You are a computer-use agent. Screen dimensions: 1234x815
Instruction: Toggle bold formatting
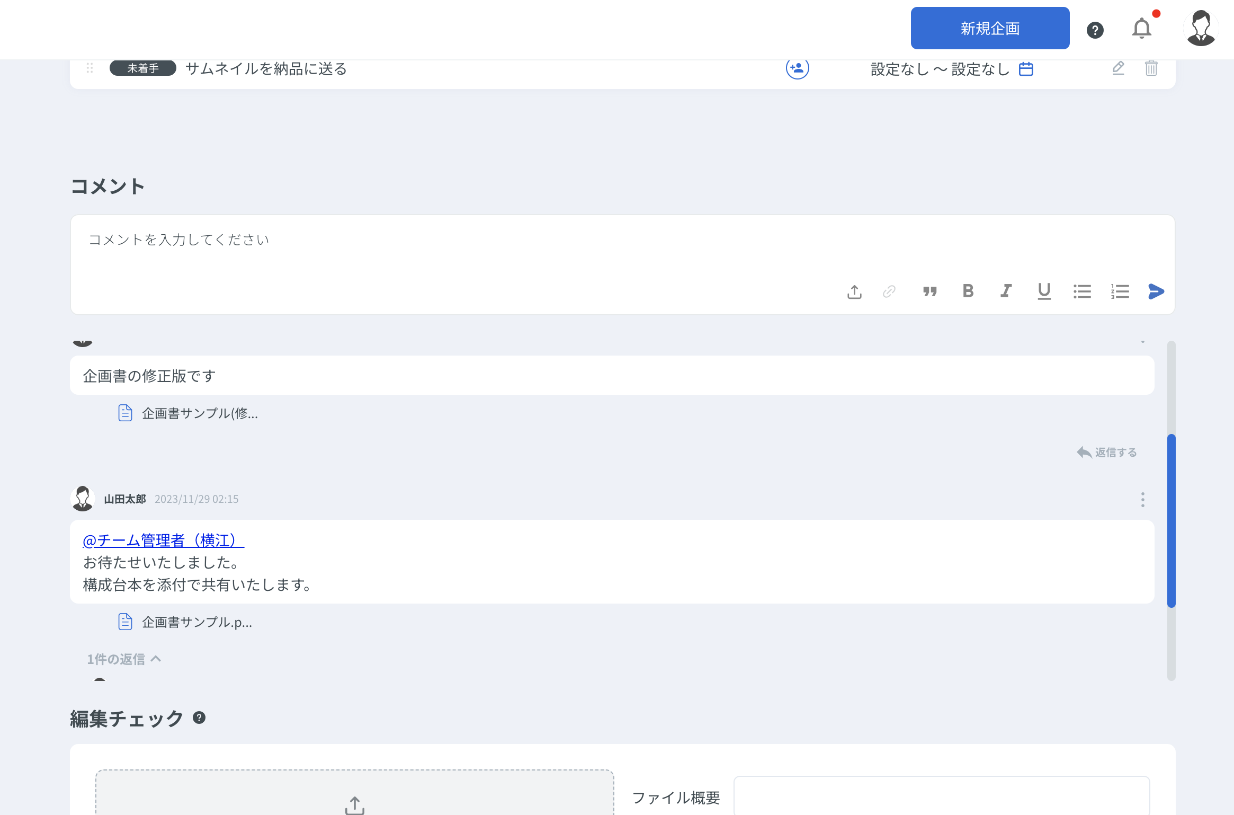click(x=968, y=291)
